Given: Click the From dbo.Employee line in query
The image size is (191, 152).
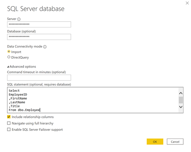Looking at the screenshot, I should click(x=24, y=110).
